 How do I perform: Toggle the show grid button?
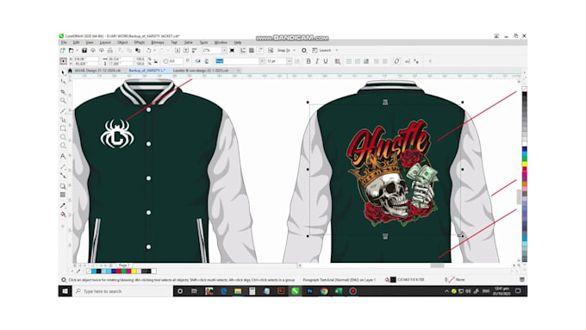[252, 50]
